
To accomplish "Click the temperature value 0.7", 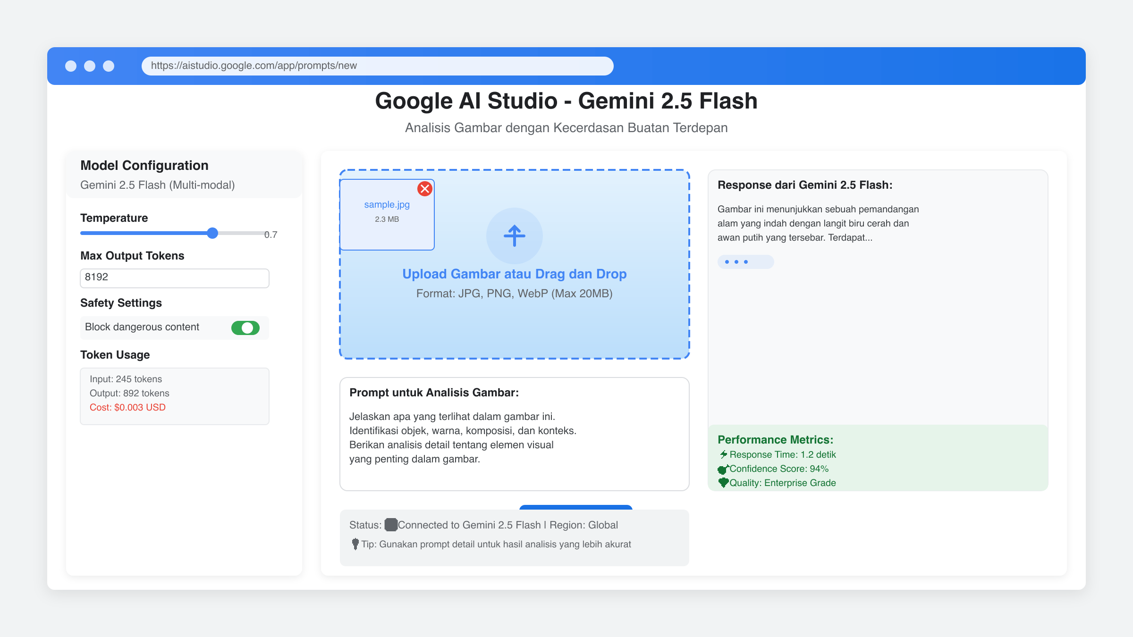I will 271,235.
